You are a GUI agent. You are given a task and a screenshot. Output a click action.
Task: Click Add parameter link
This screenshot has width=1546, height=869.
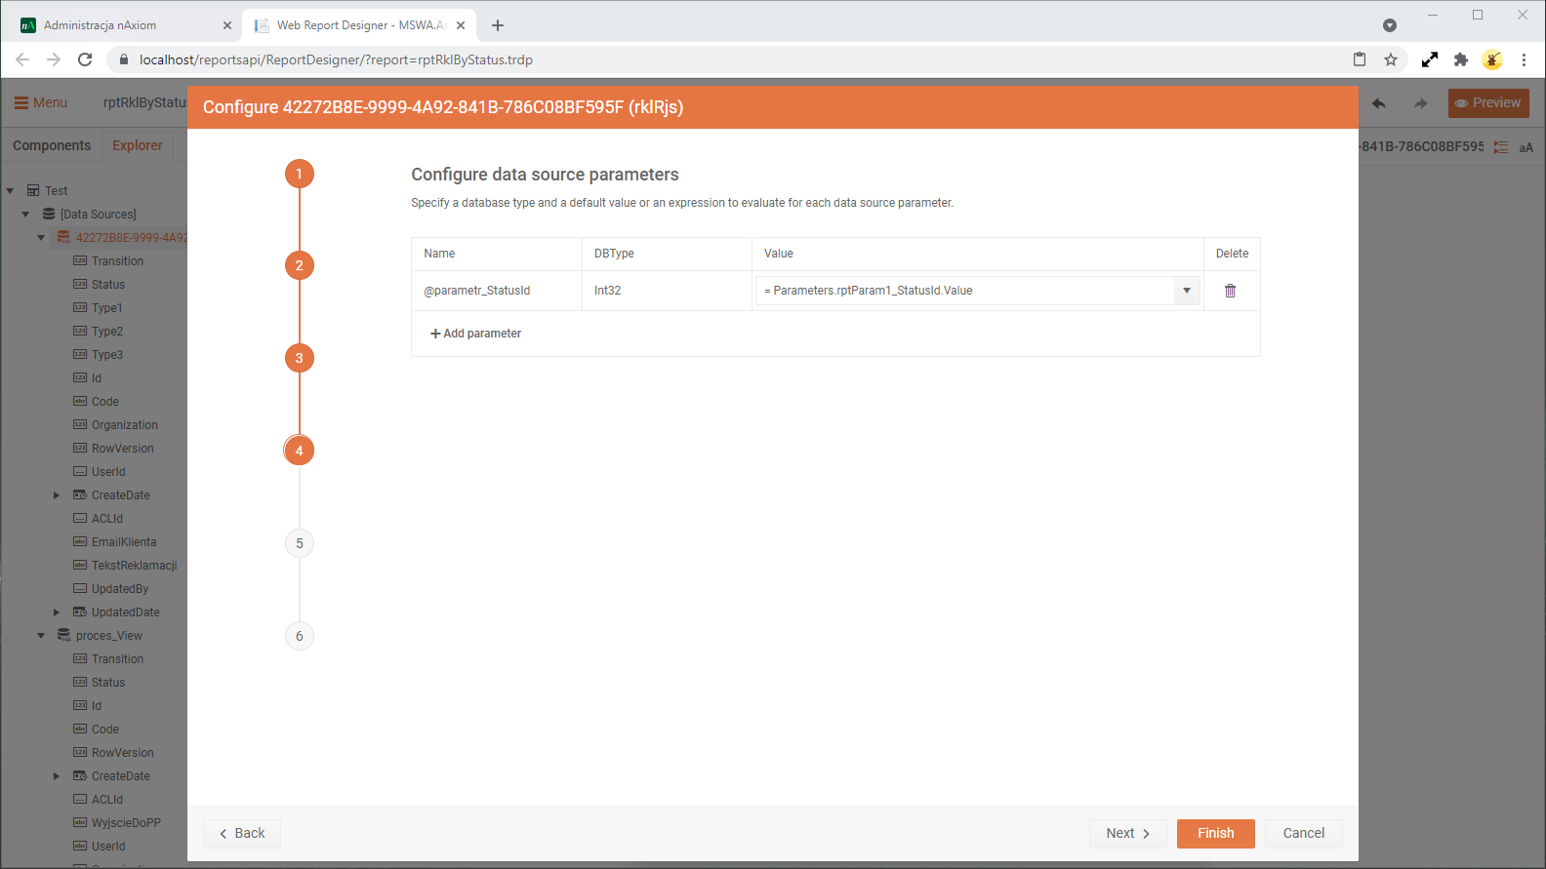click(x=475, y=334)
